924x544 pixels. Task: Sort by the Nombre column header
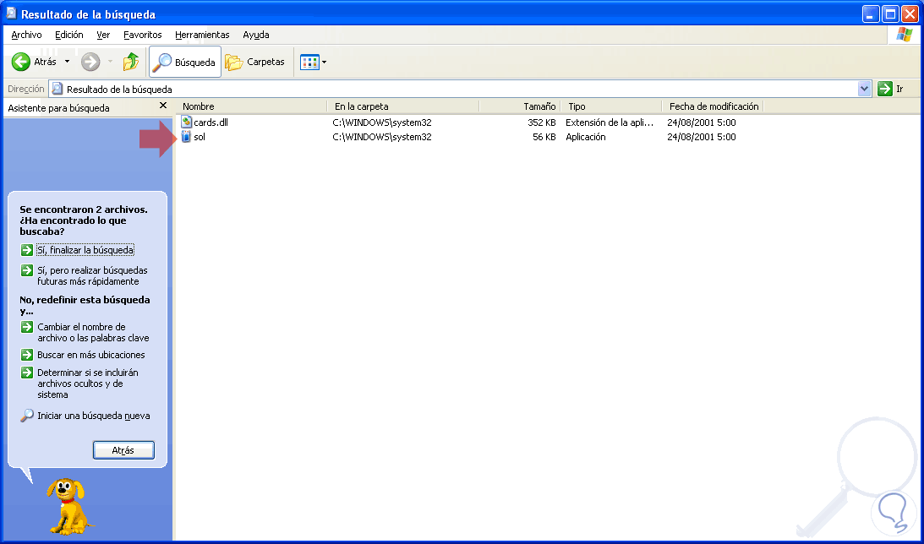point(252,106)
